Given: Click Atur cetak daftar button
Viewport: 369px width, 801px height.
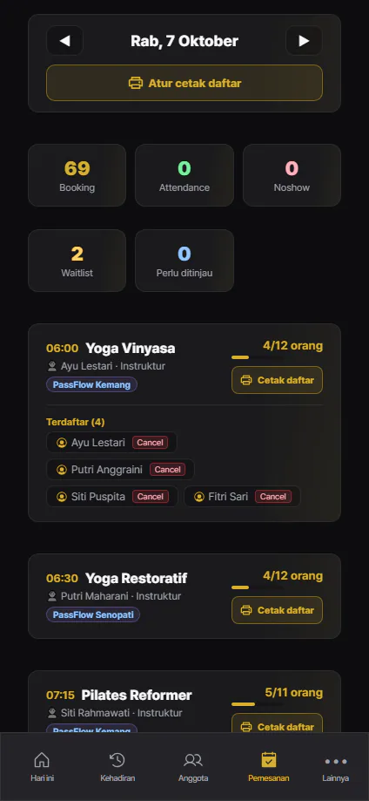Looking at the screenshot, I should 184,83.
